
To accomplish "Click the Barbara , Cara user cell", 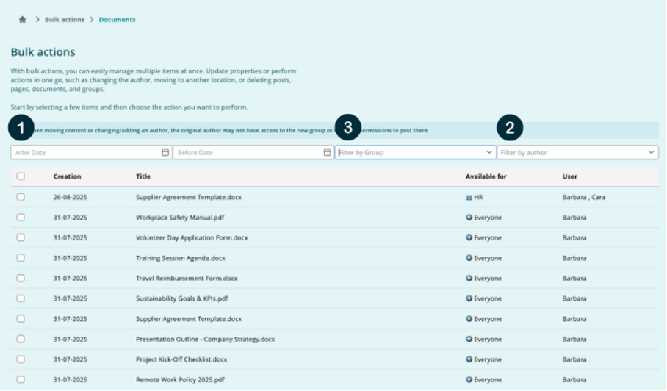I will [583, 198].
